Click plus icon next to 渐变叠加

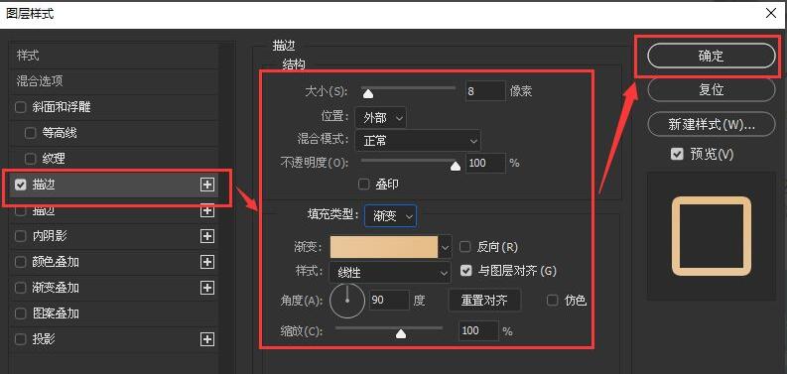(206, 288)
